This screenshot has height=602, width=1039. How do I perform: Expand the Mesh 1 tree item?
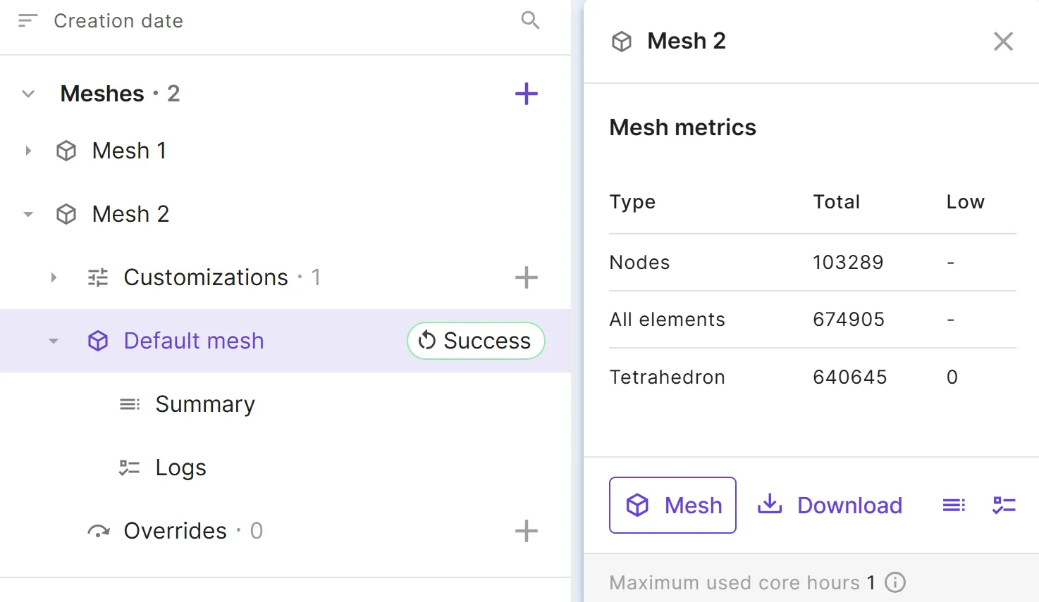(x=28, y=150)
